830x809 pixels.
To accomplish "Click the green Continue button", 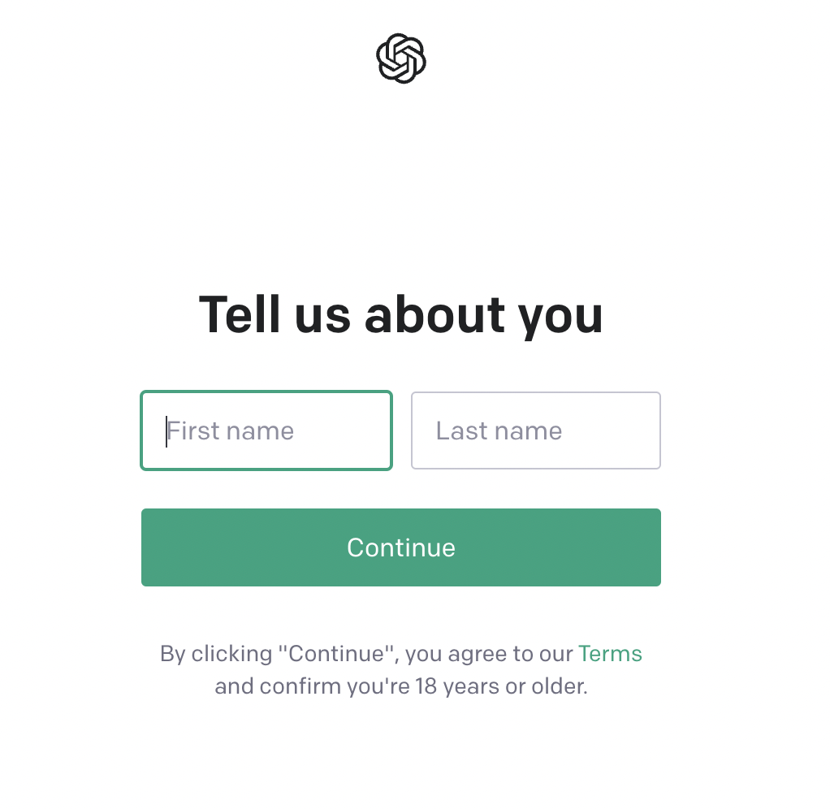I will (400, 547).
